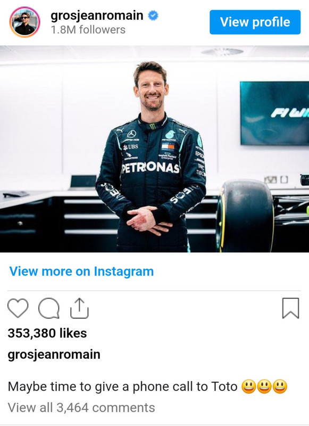Open comments via speech bubble icon
Viewport: 309px width, 426px height.
click(x=49, y=308)
